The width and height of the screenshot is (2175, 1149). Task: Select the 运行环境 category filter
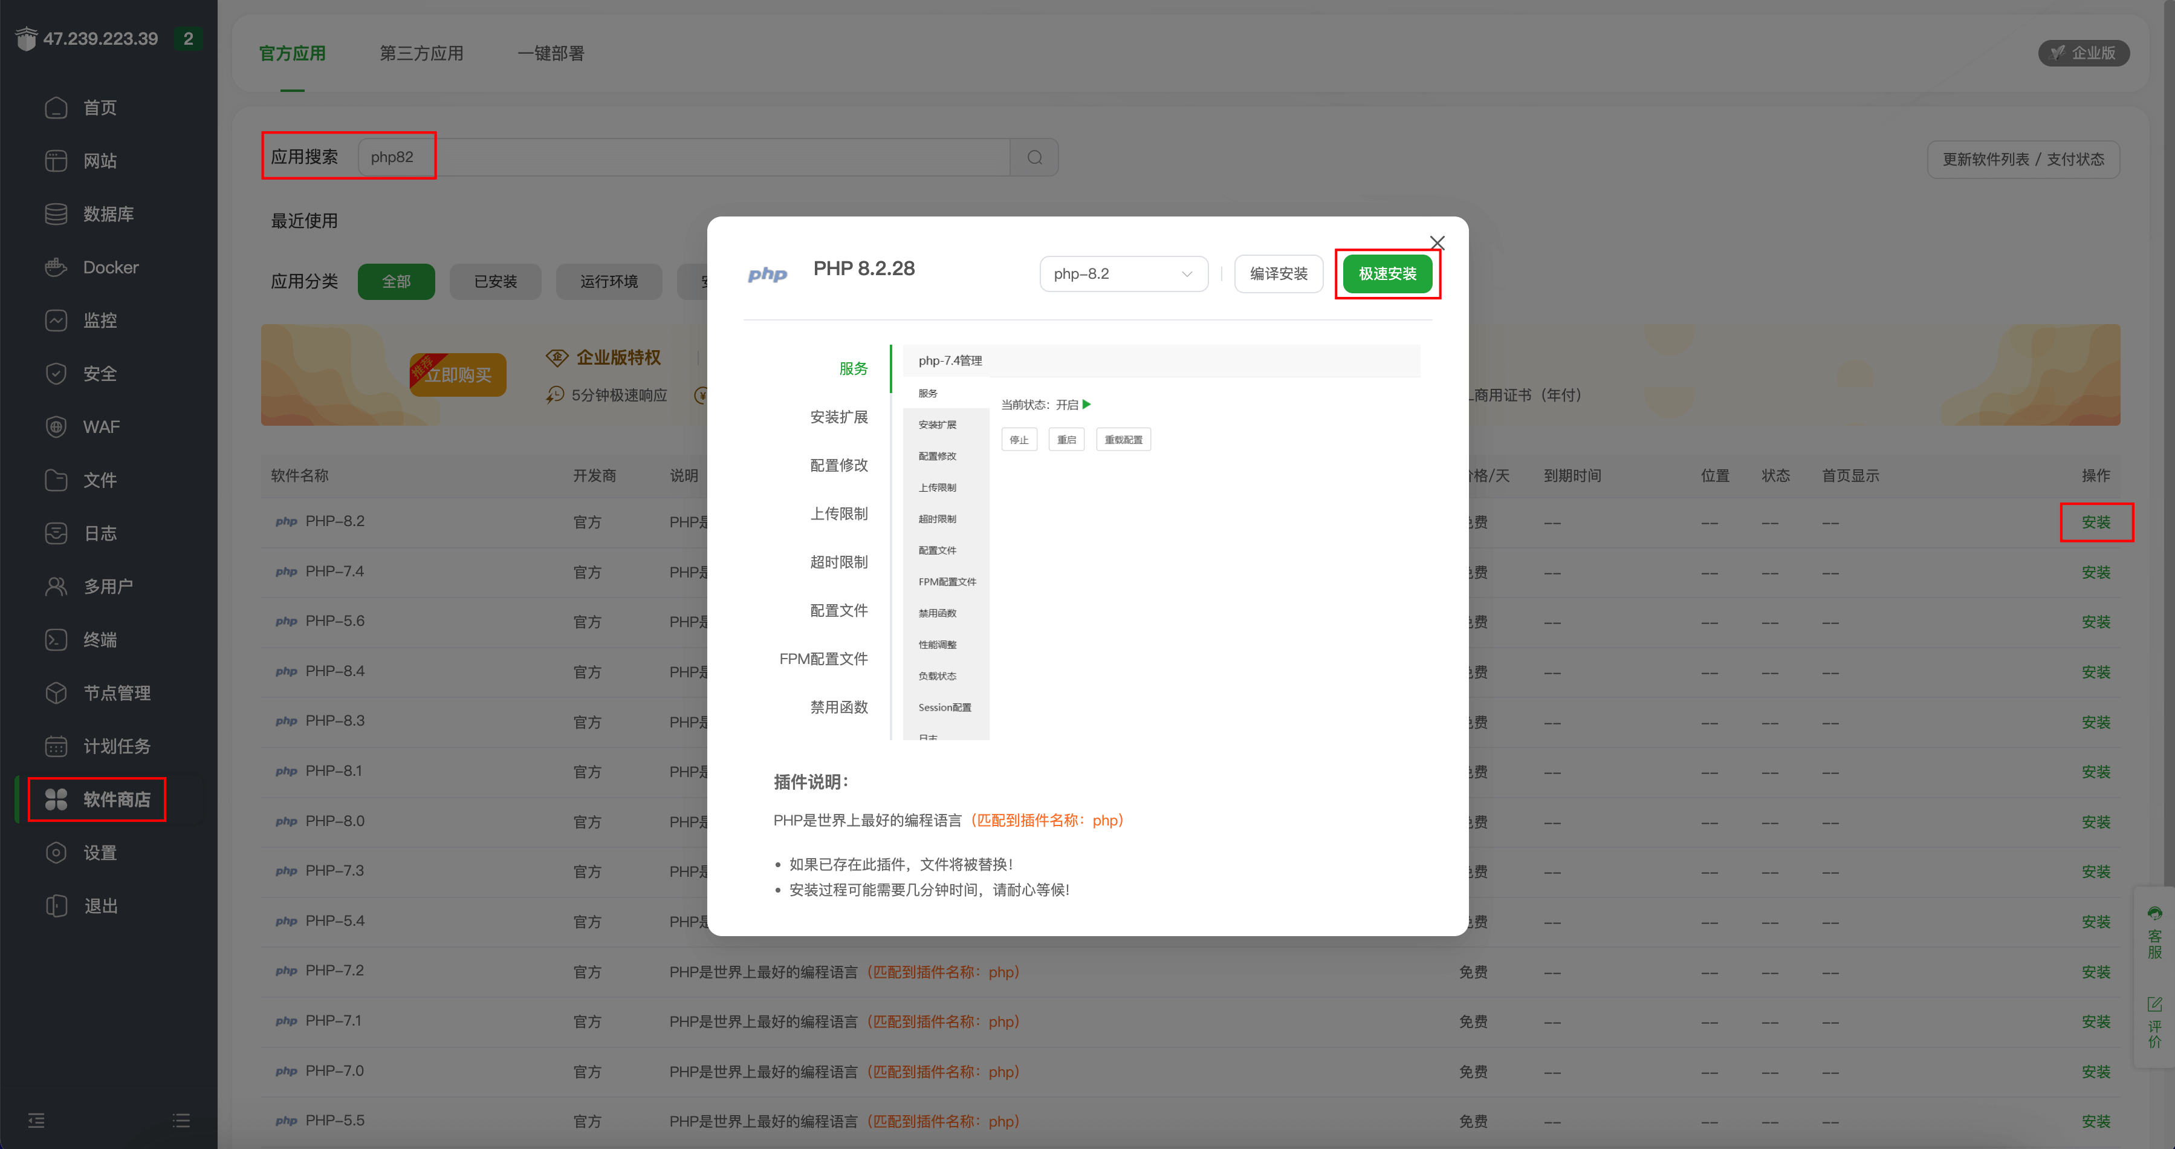click(609, 281)
